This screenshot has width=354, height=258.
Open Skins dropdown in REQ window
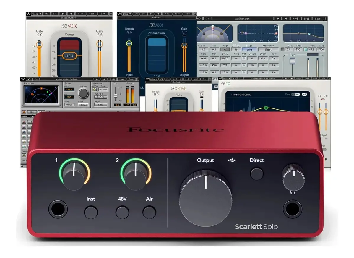[x=226, y=79]
